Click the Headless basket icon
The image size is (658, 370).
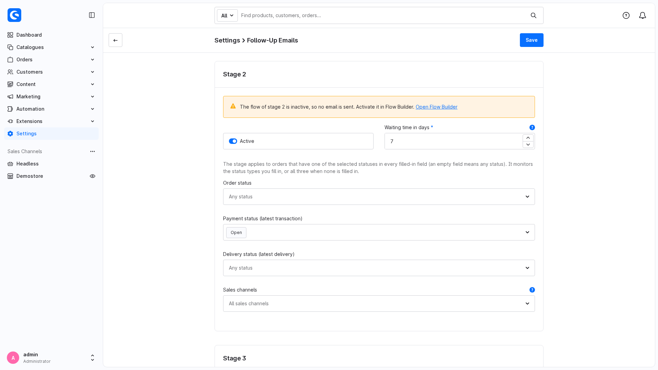10,164
